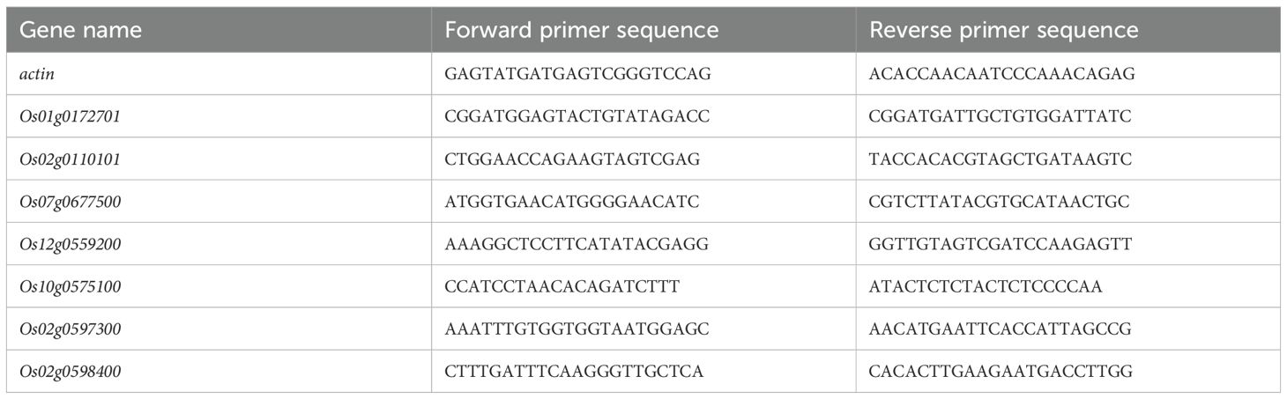The height and width of the screenshot is (399, 1287).
Task: Click the "Gene name" column header
Action: pyautogui.click(x=80, y=30)
